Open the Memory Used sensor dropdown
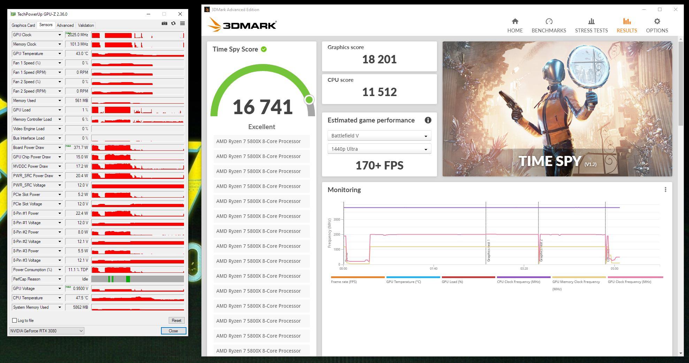Screen dimensions: 689x363 60,101
